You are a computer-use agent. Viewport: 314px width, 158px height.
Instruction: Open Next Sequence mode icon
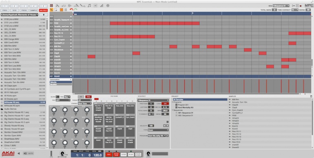click(x=95, y=6)
